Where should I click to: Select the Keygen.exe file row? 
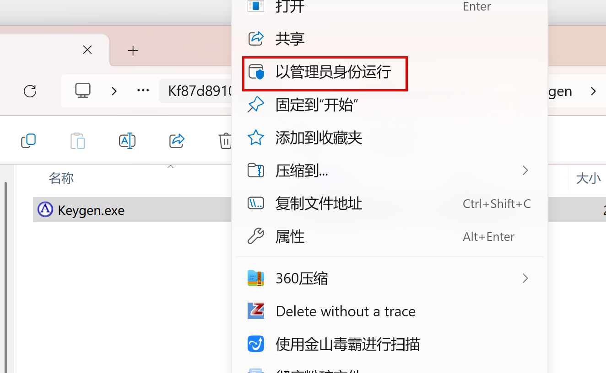tap(133, 210)
